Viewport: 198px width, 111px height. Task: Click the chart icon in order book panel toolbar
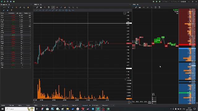140,7
